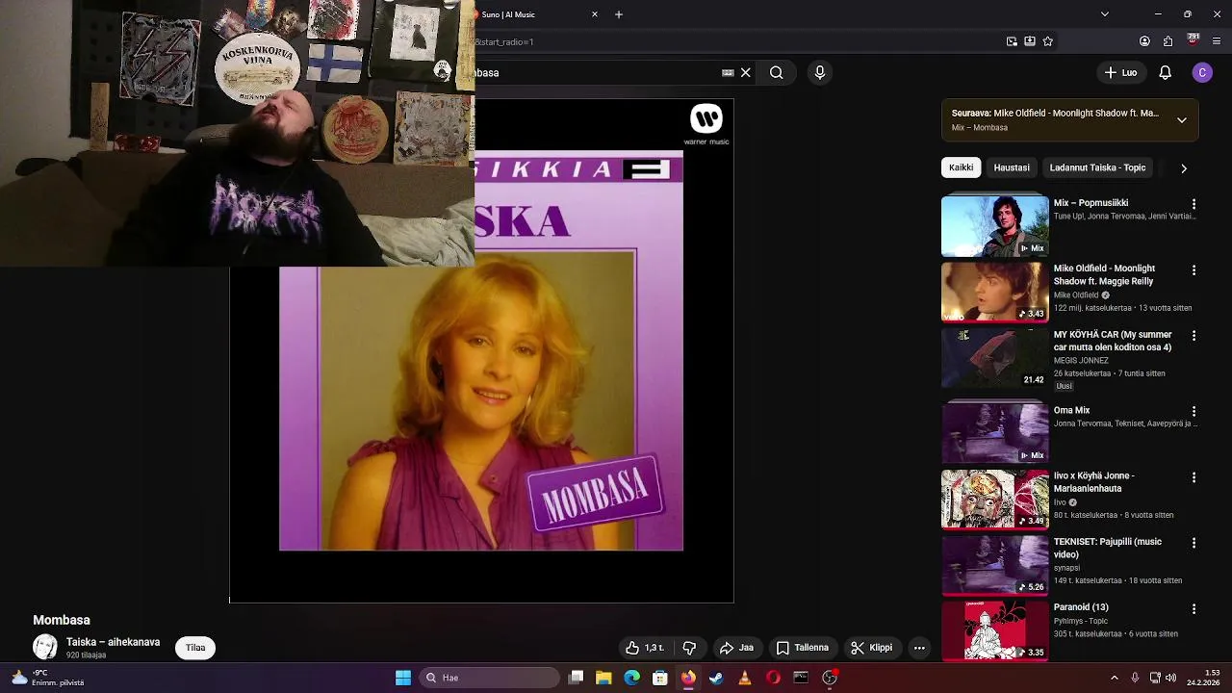1232x693 pixels.
Task: Open a new browser tab with plus
Action: (x=619, y=14)
